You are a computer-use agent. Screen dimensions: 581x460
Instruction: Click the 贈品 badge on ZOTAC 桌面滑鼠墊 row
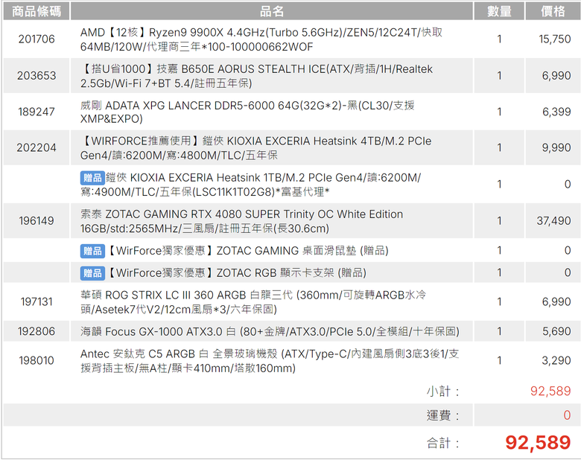click(92, 251)
